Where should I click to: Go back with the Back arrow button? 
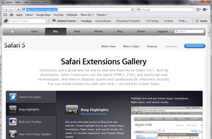coord(6,10)
